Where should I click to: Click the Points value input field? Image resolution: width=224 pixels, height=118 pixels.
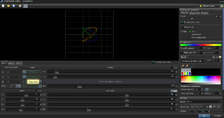[x=217, y=17]
